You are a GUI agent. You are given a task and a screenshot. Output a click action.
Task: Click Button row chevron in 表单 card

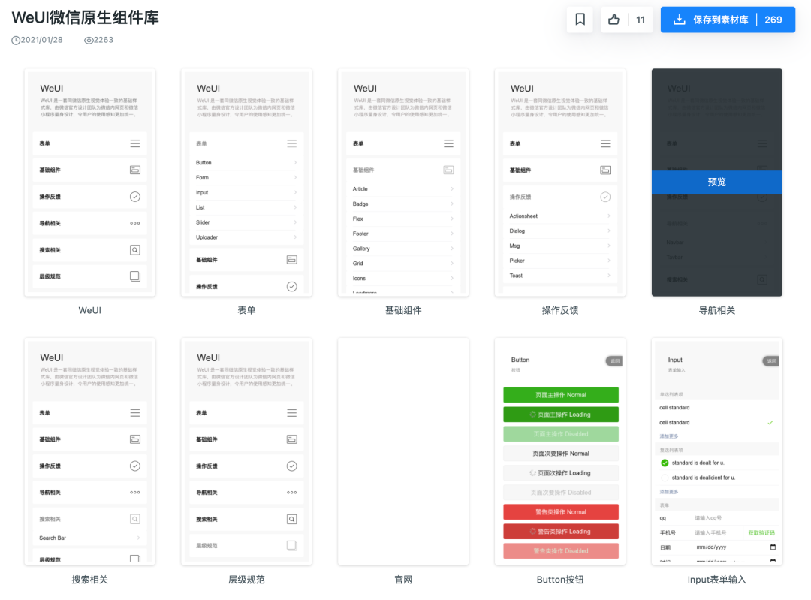[x=295, y=162]
